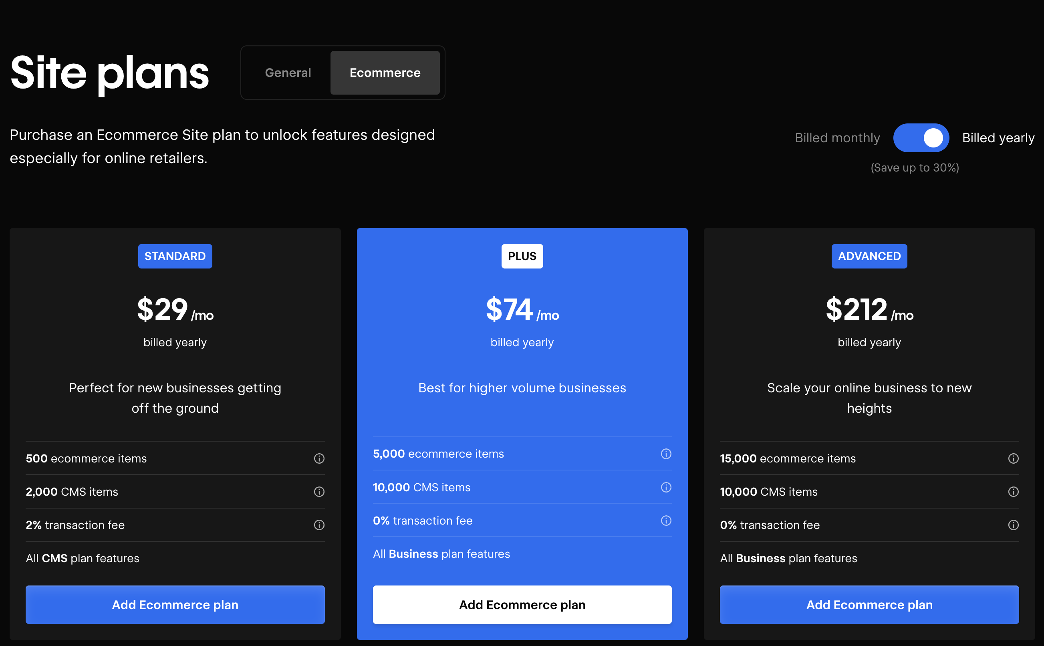1044x646 pixels.
Task: Click the ADVANCED plan badge
Action: 869,256
